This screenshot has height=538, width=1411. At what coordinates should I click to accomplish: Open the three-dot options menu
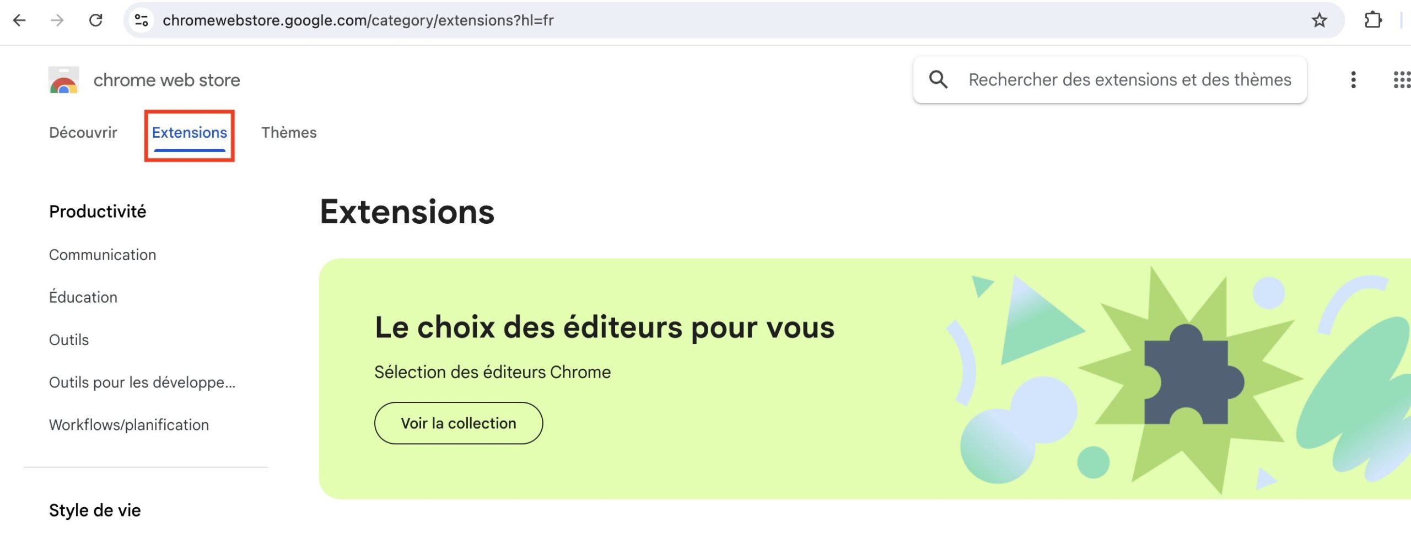(1353, 80)
